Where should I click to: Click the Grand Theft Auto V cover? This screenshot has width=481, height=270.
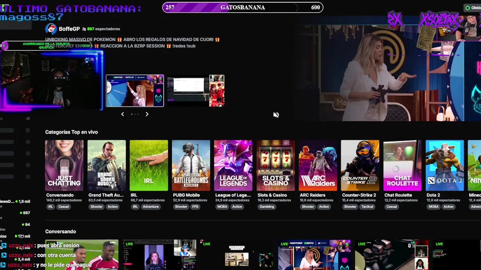(x=107, y=165)
